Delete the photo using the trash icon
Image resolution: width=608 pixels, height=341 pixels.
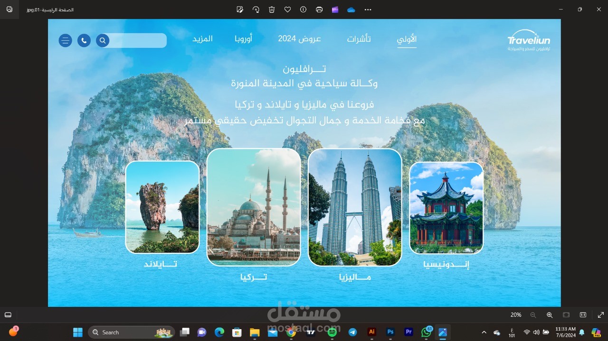coord(272,9)
